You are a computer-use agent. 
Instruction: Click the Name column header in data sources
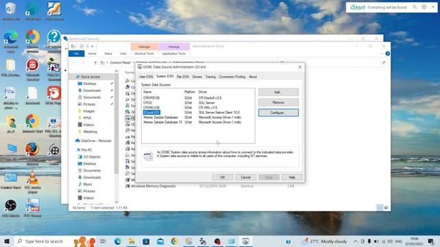[x=147, y=92]
